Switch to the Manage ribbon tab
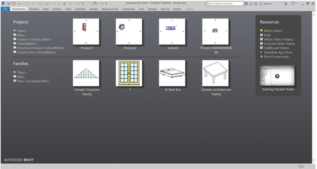 [x=152, y=9]
